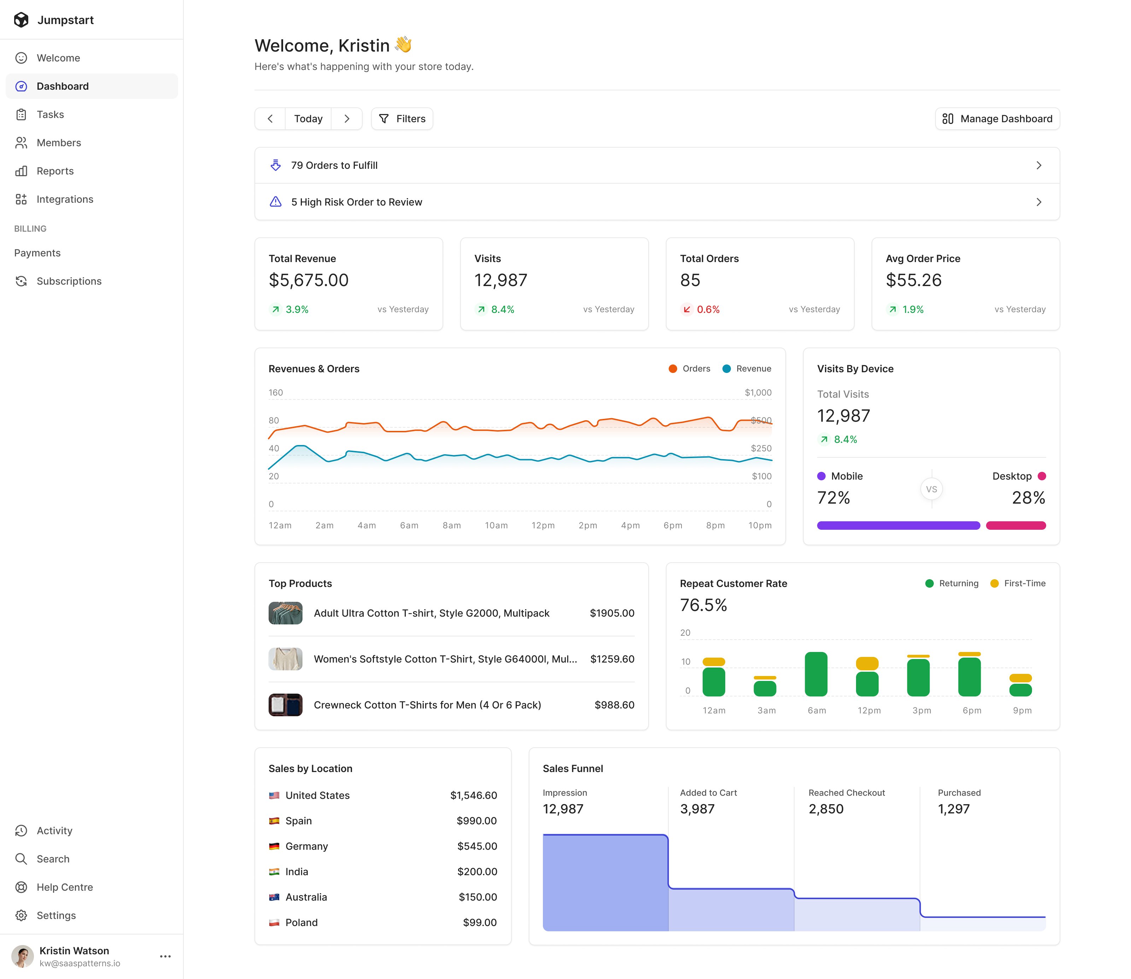Screen dimensions: 1131x979
Task: Open user menu ellipsis beside Kristin Watson
Action: [x=165, y=957]
